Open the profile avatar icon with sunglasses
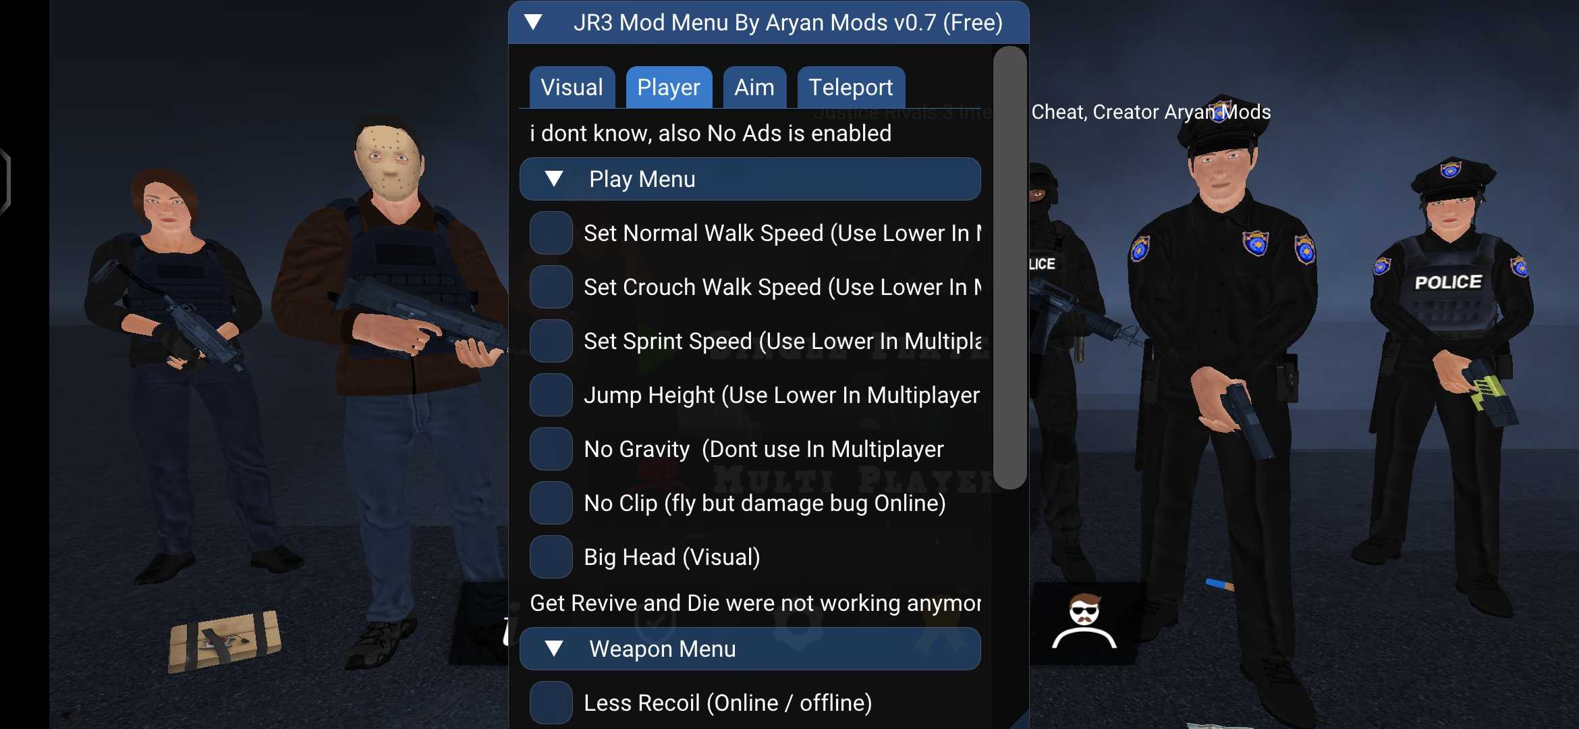The width and height of the screenshot is (1579, 729). 1084,622
